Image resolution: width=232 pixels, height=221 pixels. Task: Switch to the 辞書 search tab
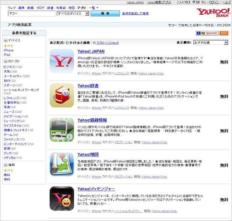point(50,8)
